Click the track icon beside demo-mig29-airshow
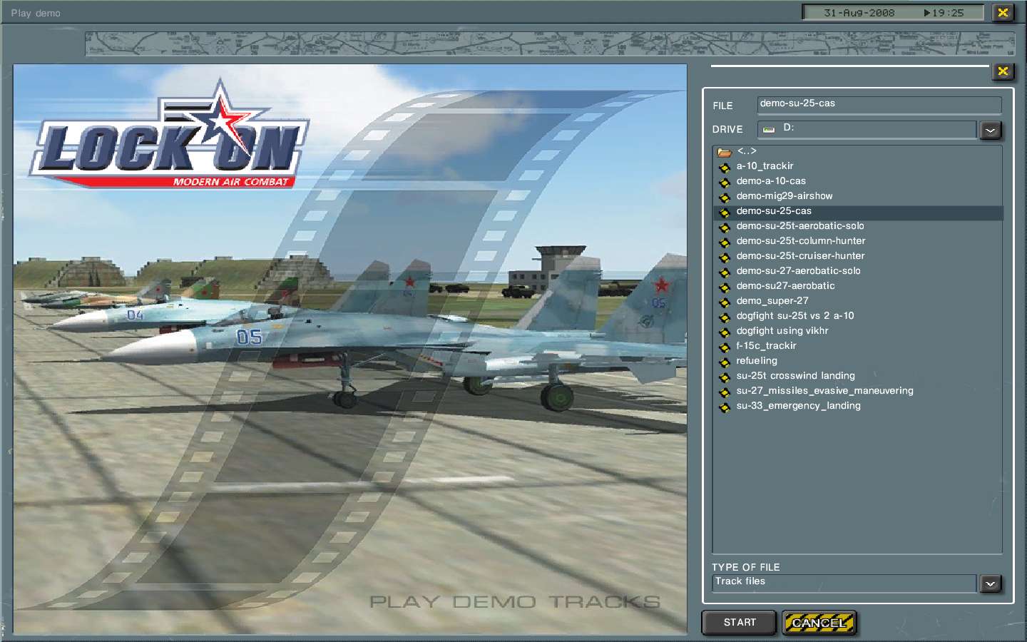Screen dimensions: 1027x642 (725, 198)
